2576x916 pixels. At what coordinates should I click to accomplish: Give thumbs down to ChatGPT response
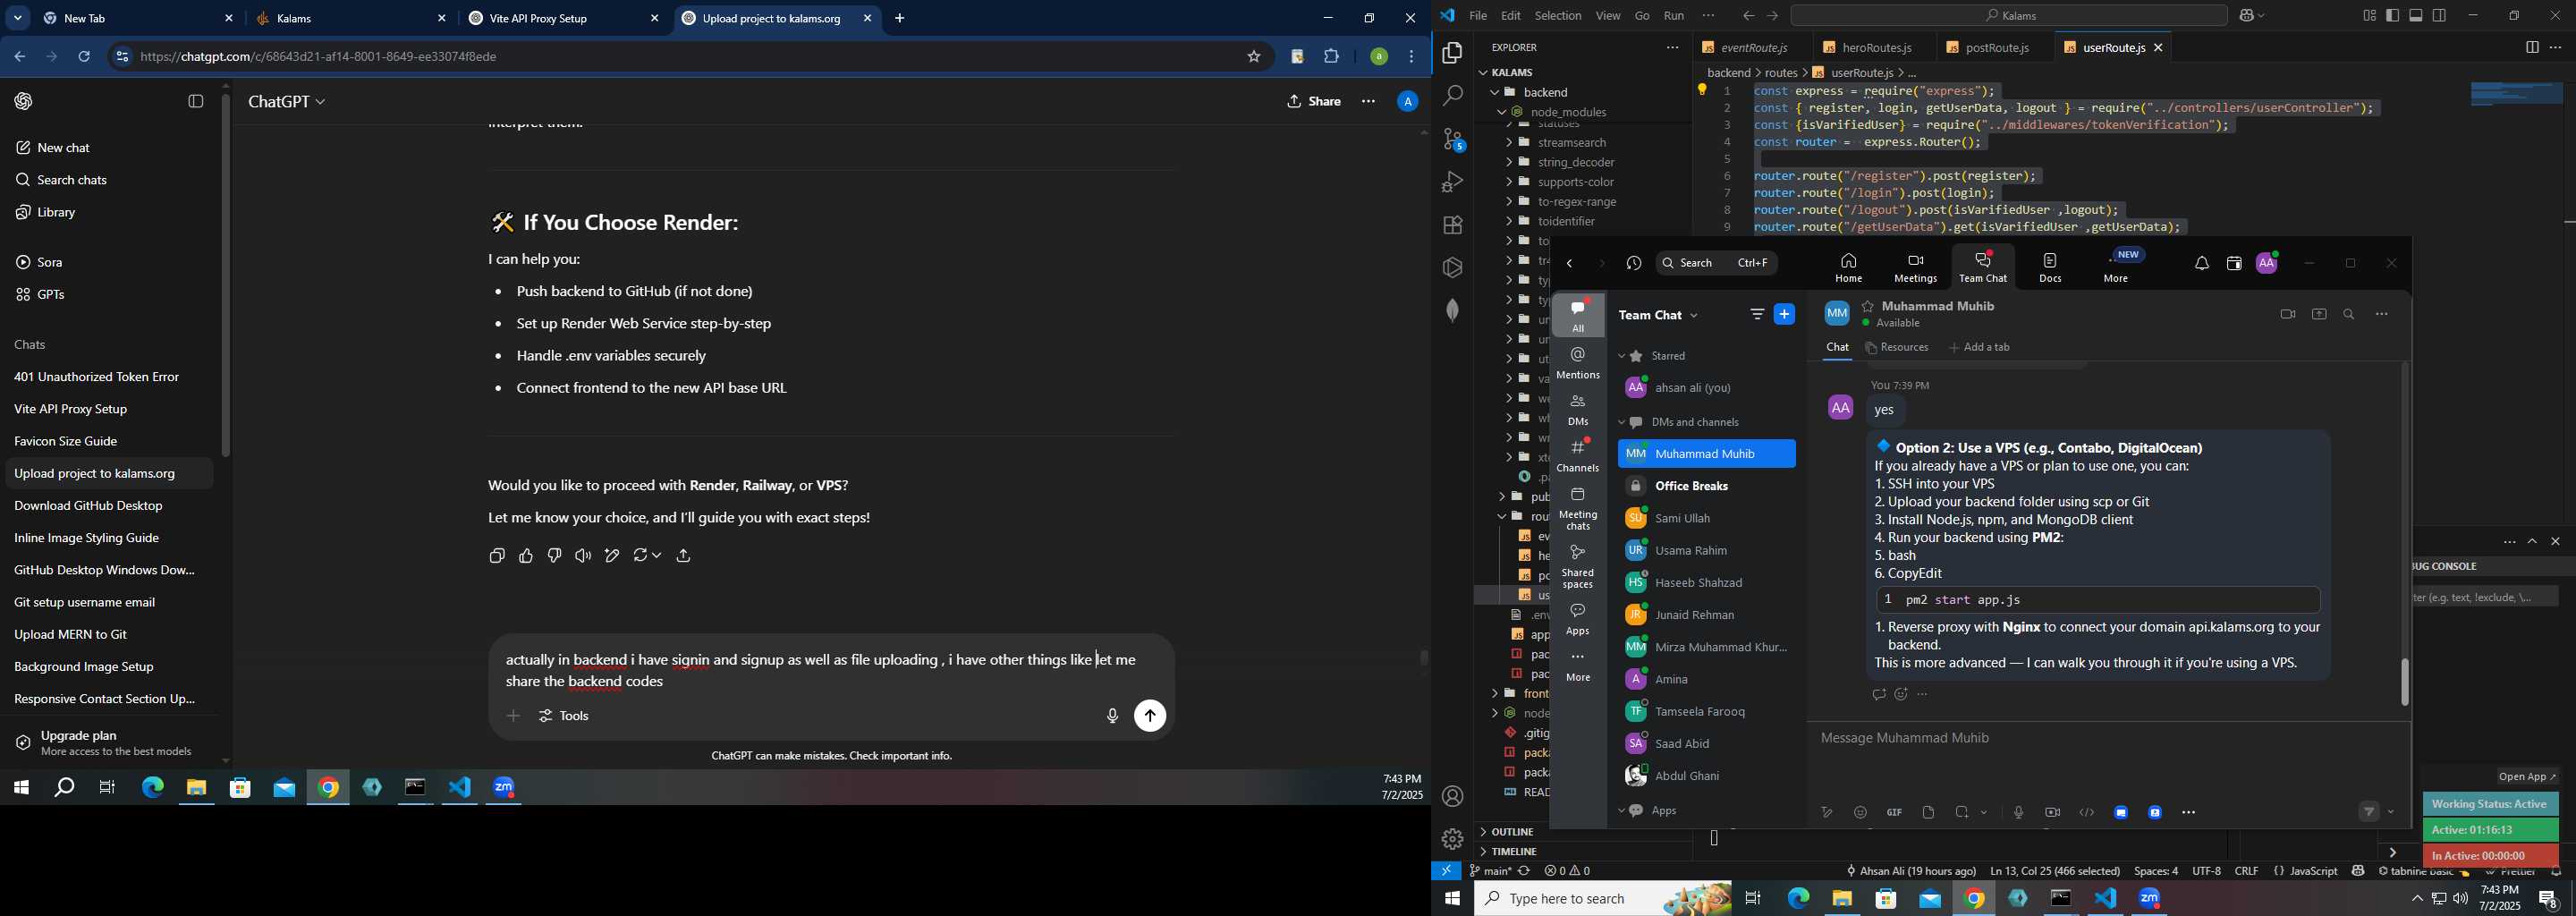click(555, 556)
